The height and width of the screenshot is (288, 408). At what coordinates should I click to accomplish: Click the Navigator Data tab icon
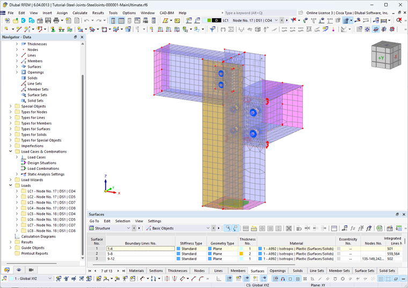point(7,270)
